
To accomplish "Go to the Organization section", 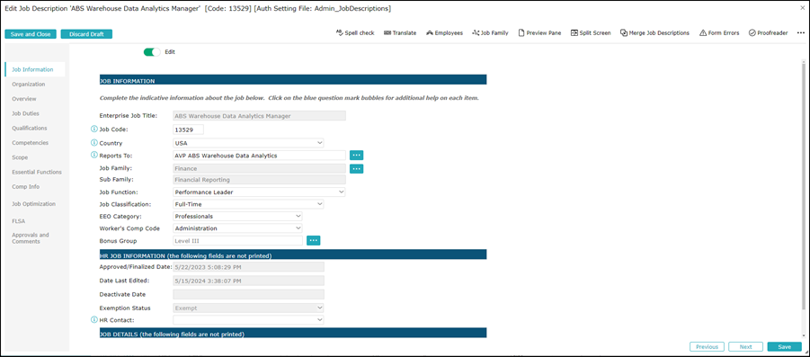I will [x=29, y=84].
